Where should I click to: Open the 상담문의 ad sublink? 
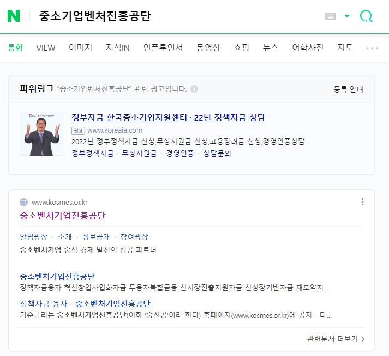[x=217, y=153]
